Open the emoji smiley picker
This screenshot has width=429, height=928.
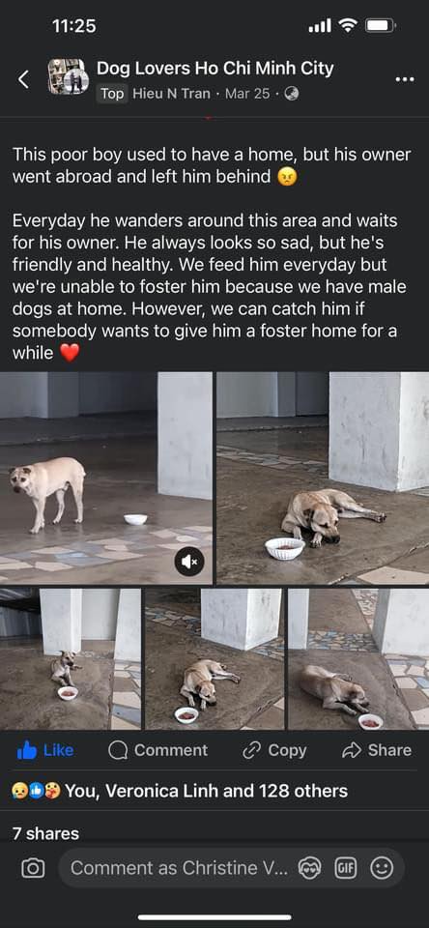point(382,868)
